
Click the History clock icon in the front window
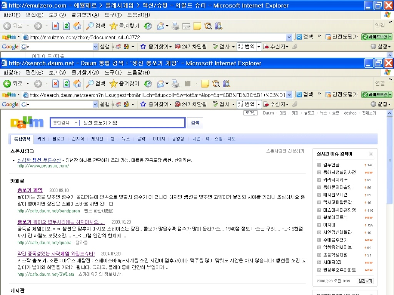pos(148,83)
